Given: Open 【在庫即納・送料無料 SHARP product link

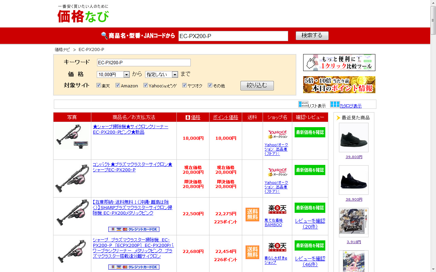Looking at the screenshot, I should coord(133,207).
